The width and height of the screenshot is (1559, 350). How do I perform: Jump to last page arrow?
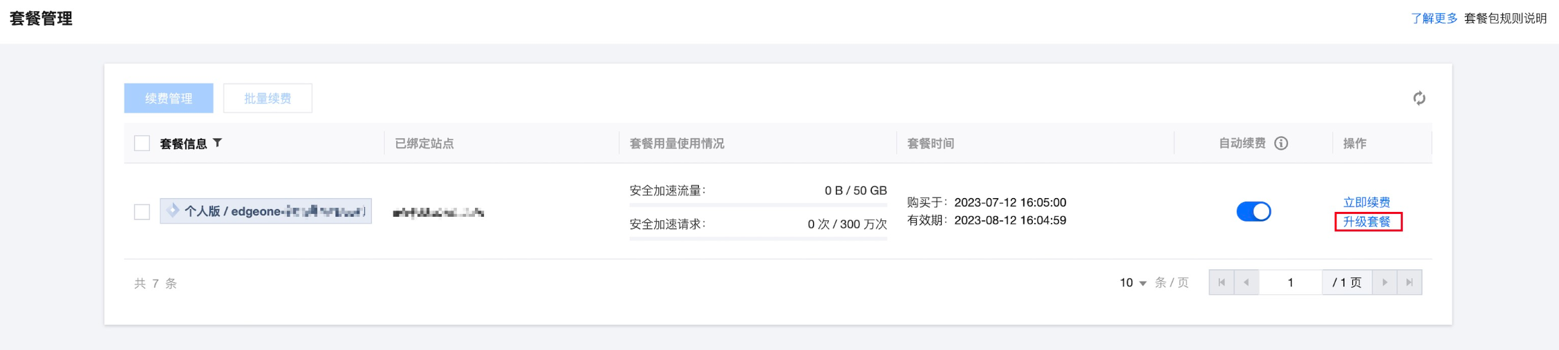1410,282
